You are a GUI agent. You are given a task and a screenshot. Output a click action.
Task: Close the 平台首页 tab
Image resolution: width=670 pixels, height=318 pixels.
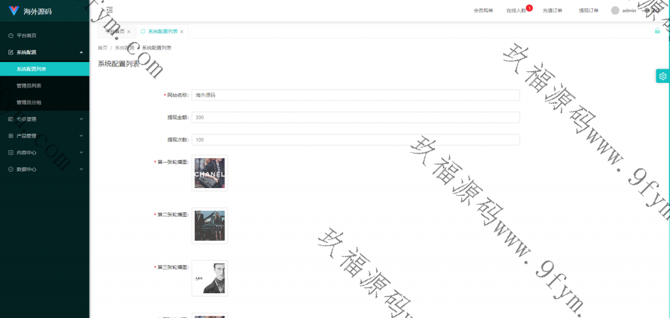tap(129, 31)
